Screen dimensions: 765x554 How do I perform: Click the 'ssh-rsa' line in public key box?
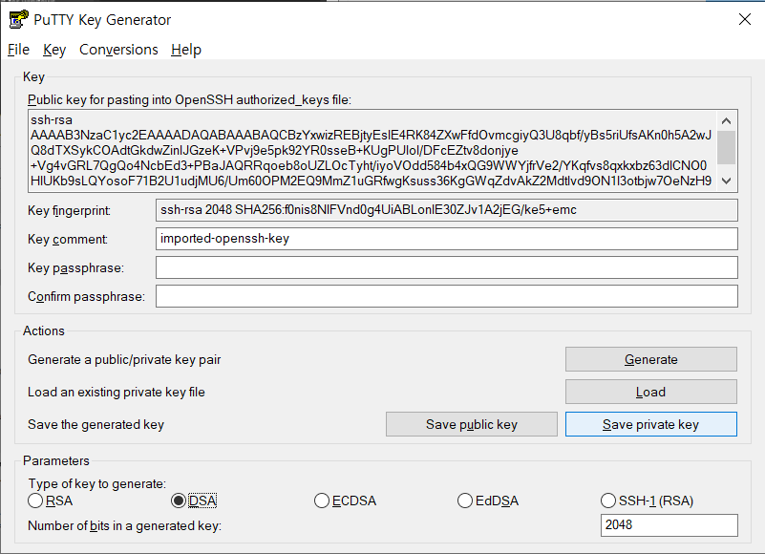(x=52, y=120)
